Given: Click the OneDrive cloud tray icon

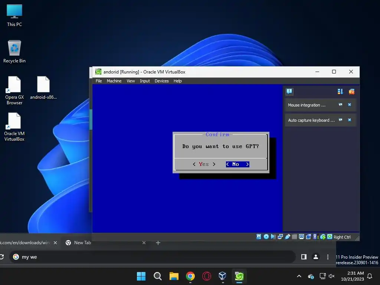Looking at the screenshot, I should pos(311,276).
